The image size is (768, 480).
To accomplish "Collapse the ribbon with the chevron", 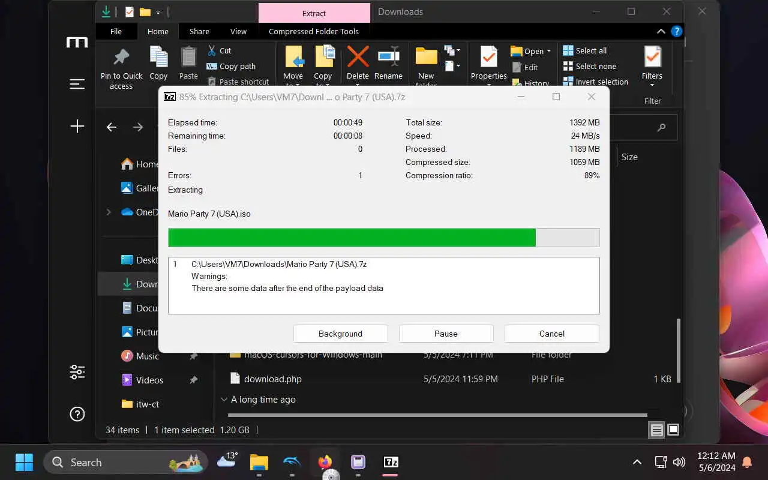I will (x=661, y=31).
